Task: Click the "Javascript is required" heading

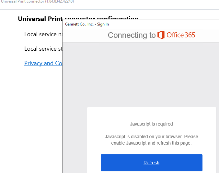Action: tap(151, 124)
